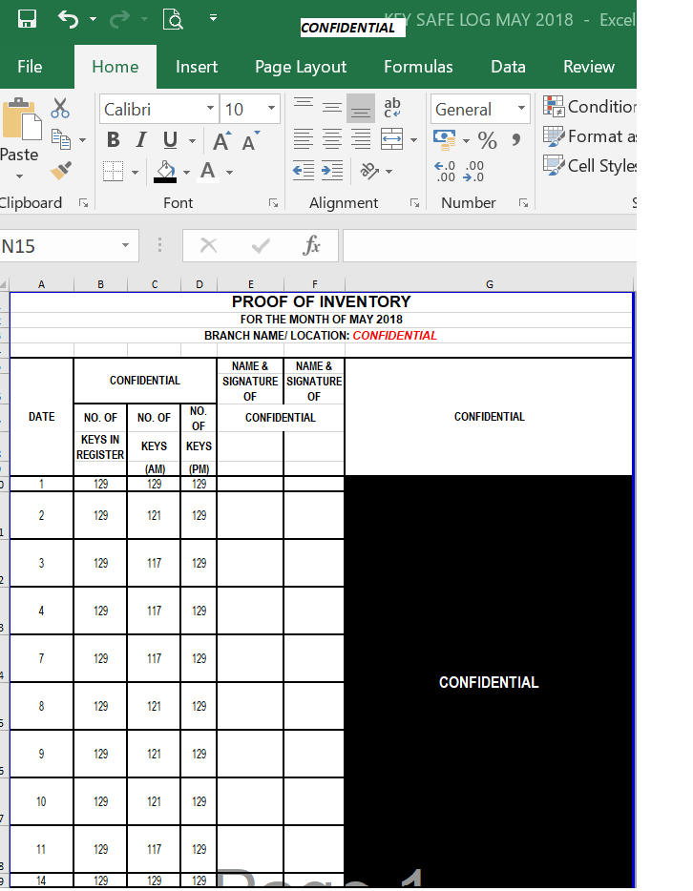The image size is (693, 891).
Task: Apply the black fill color bucket
Action: (165, 171)
